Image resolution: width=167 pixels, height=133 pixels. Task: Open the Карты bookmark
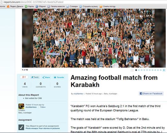(x=30, y=6)
